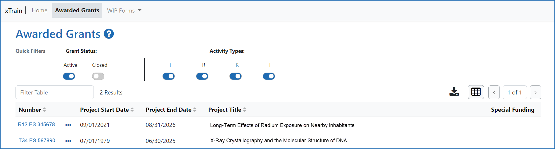Screen dimensions: 555x149
Task: Sort by Project End Date column
Action: click(x=171, y=110)
